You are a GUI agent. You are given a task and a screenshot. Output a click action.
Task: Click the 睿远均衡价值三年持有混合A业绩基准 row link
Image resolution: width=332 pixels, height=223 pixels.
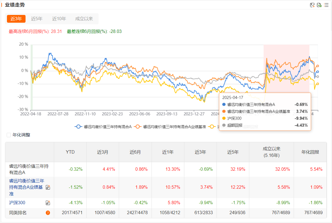click(x=26, y=187)
